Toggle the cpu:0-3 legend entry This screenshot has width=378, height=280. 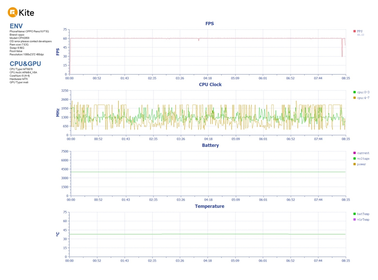pyautogui.click(x=361, y=92)
